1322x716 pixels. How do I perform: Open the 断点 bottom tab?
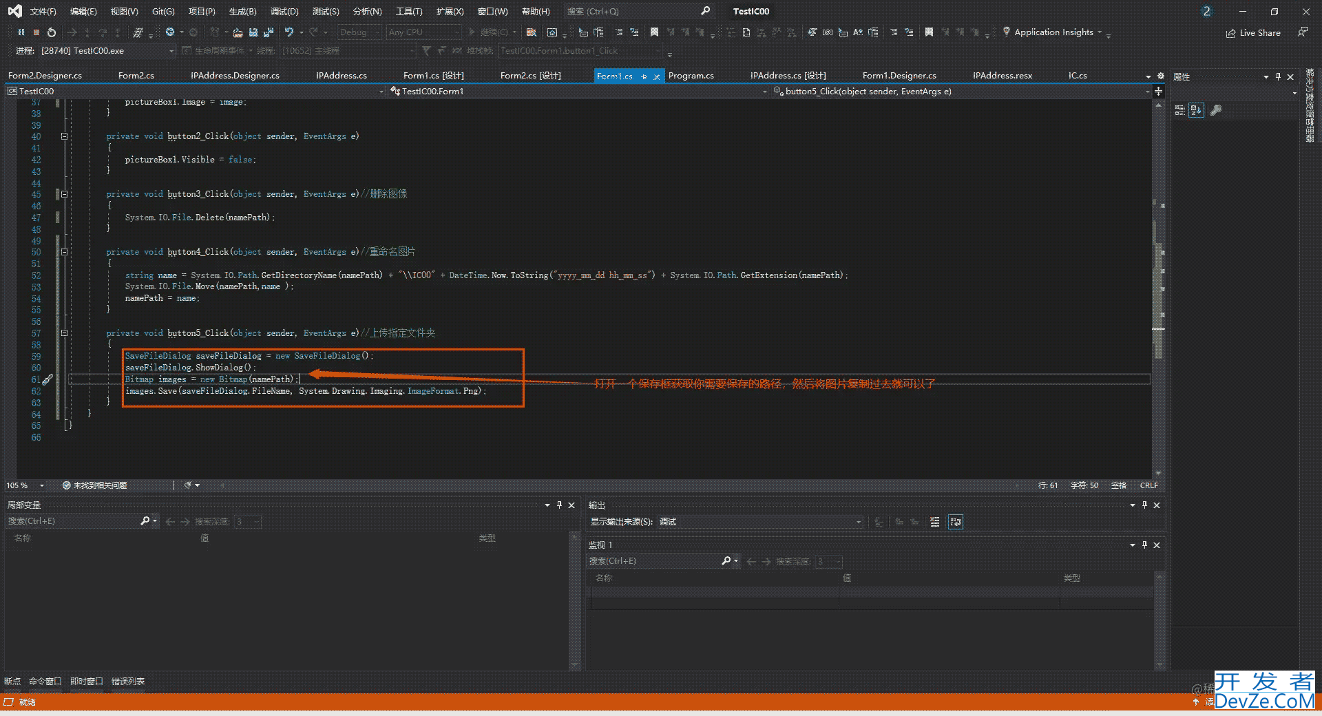[x=12, y=681]
